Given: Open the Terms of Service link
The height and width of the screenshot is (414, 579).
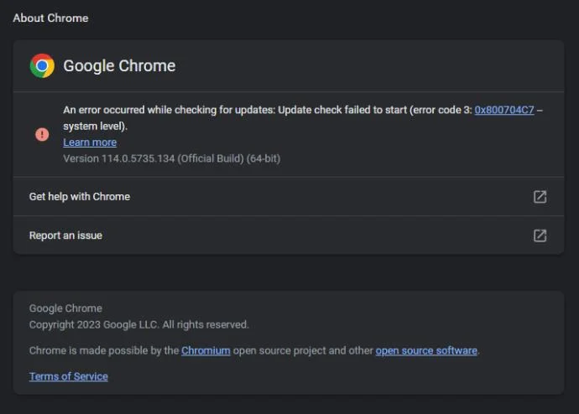Looking at the screenshot, I should pyautogui.click(x=69, y=376).
